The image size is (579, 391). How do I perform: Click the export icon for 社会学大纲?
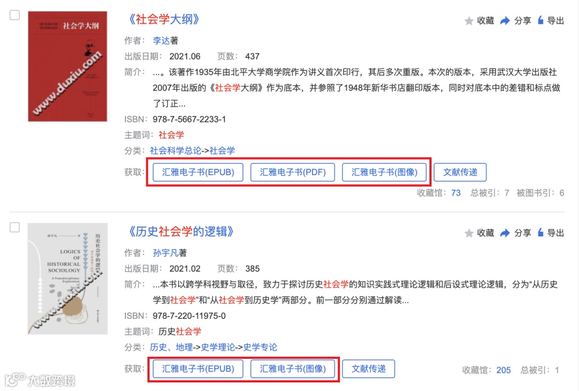tap(540, 20)
